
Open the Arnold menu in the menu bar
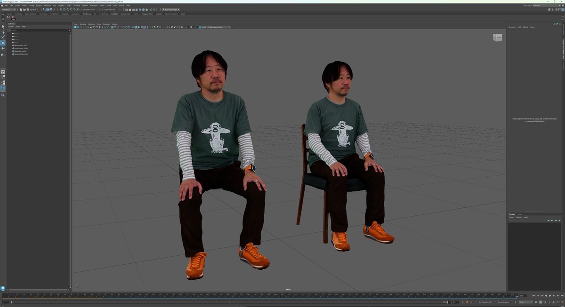(x=121, y=5)
